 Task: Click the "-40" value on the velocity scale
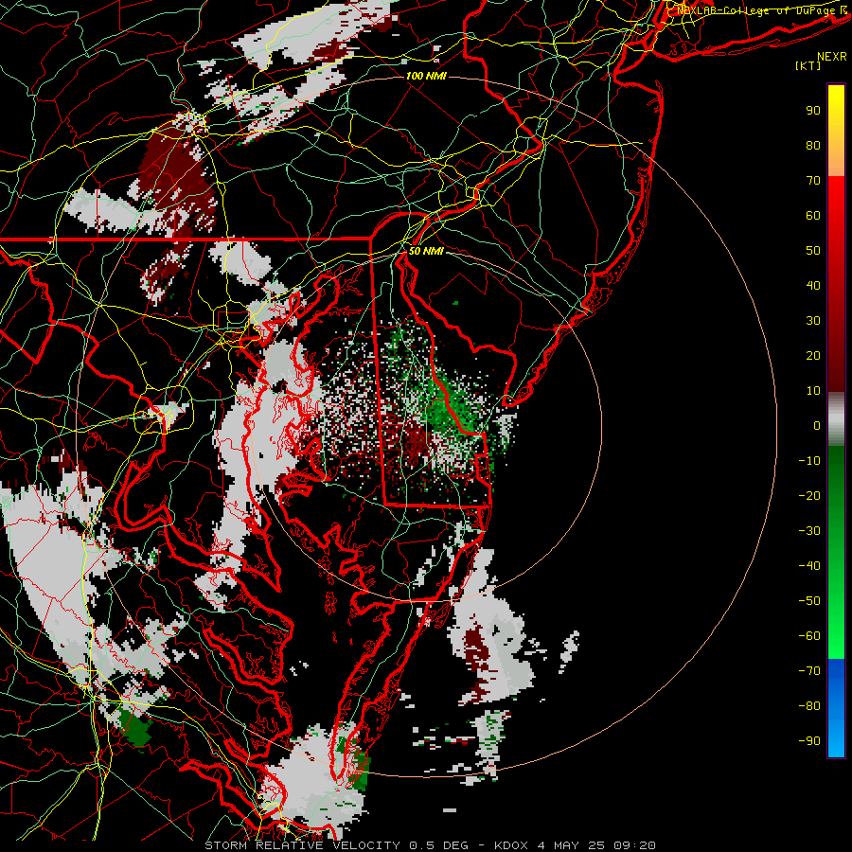(x=809, y=566)
